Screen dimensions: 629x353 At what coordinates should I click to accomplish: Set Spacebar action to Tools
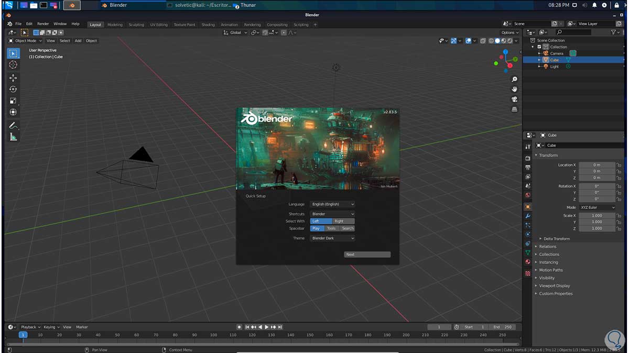coord(331,228)
